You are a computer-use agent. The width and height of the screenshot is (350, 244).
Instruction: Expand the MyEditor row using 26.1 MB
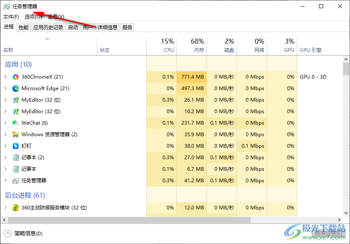6,100
